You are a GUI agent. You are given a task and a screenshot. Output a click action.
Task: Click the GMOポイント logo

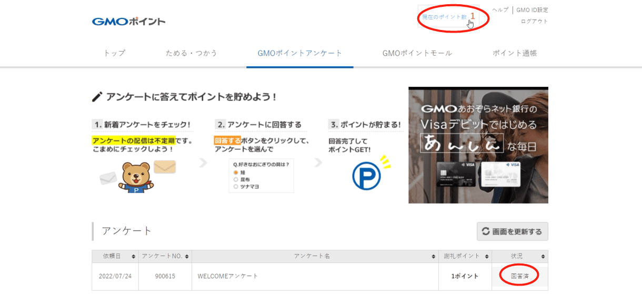pos(128,22)
